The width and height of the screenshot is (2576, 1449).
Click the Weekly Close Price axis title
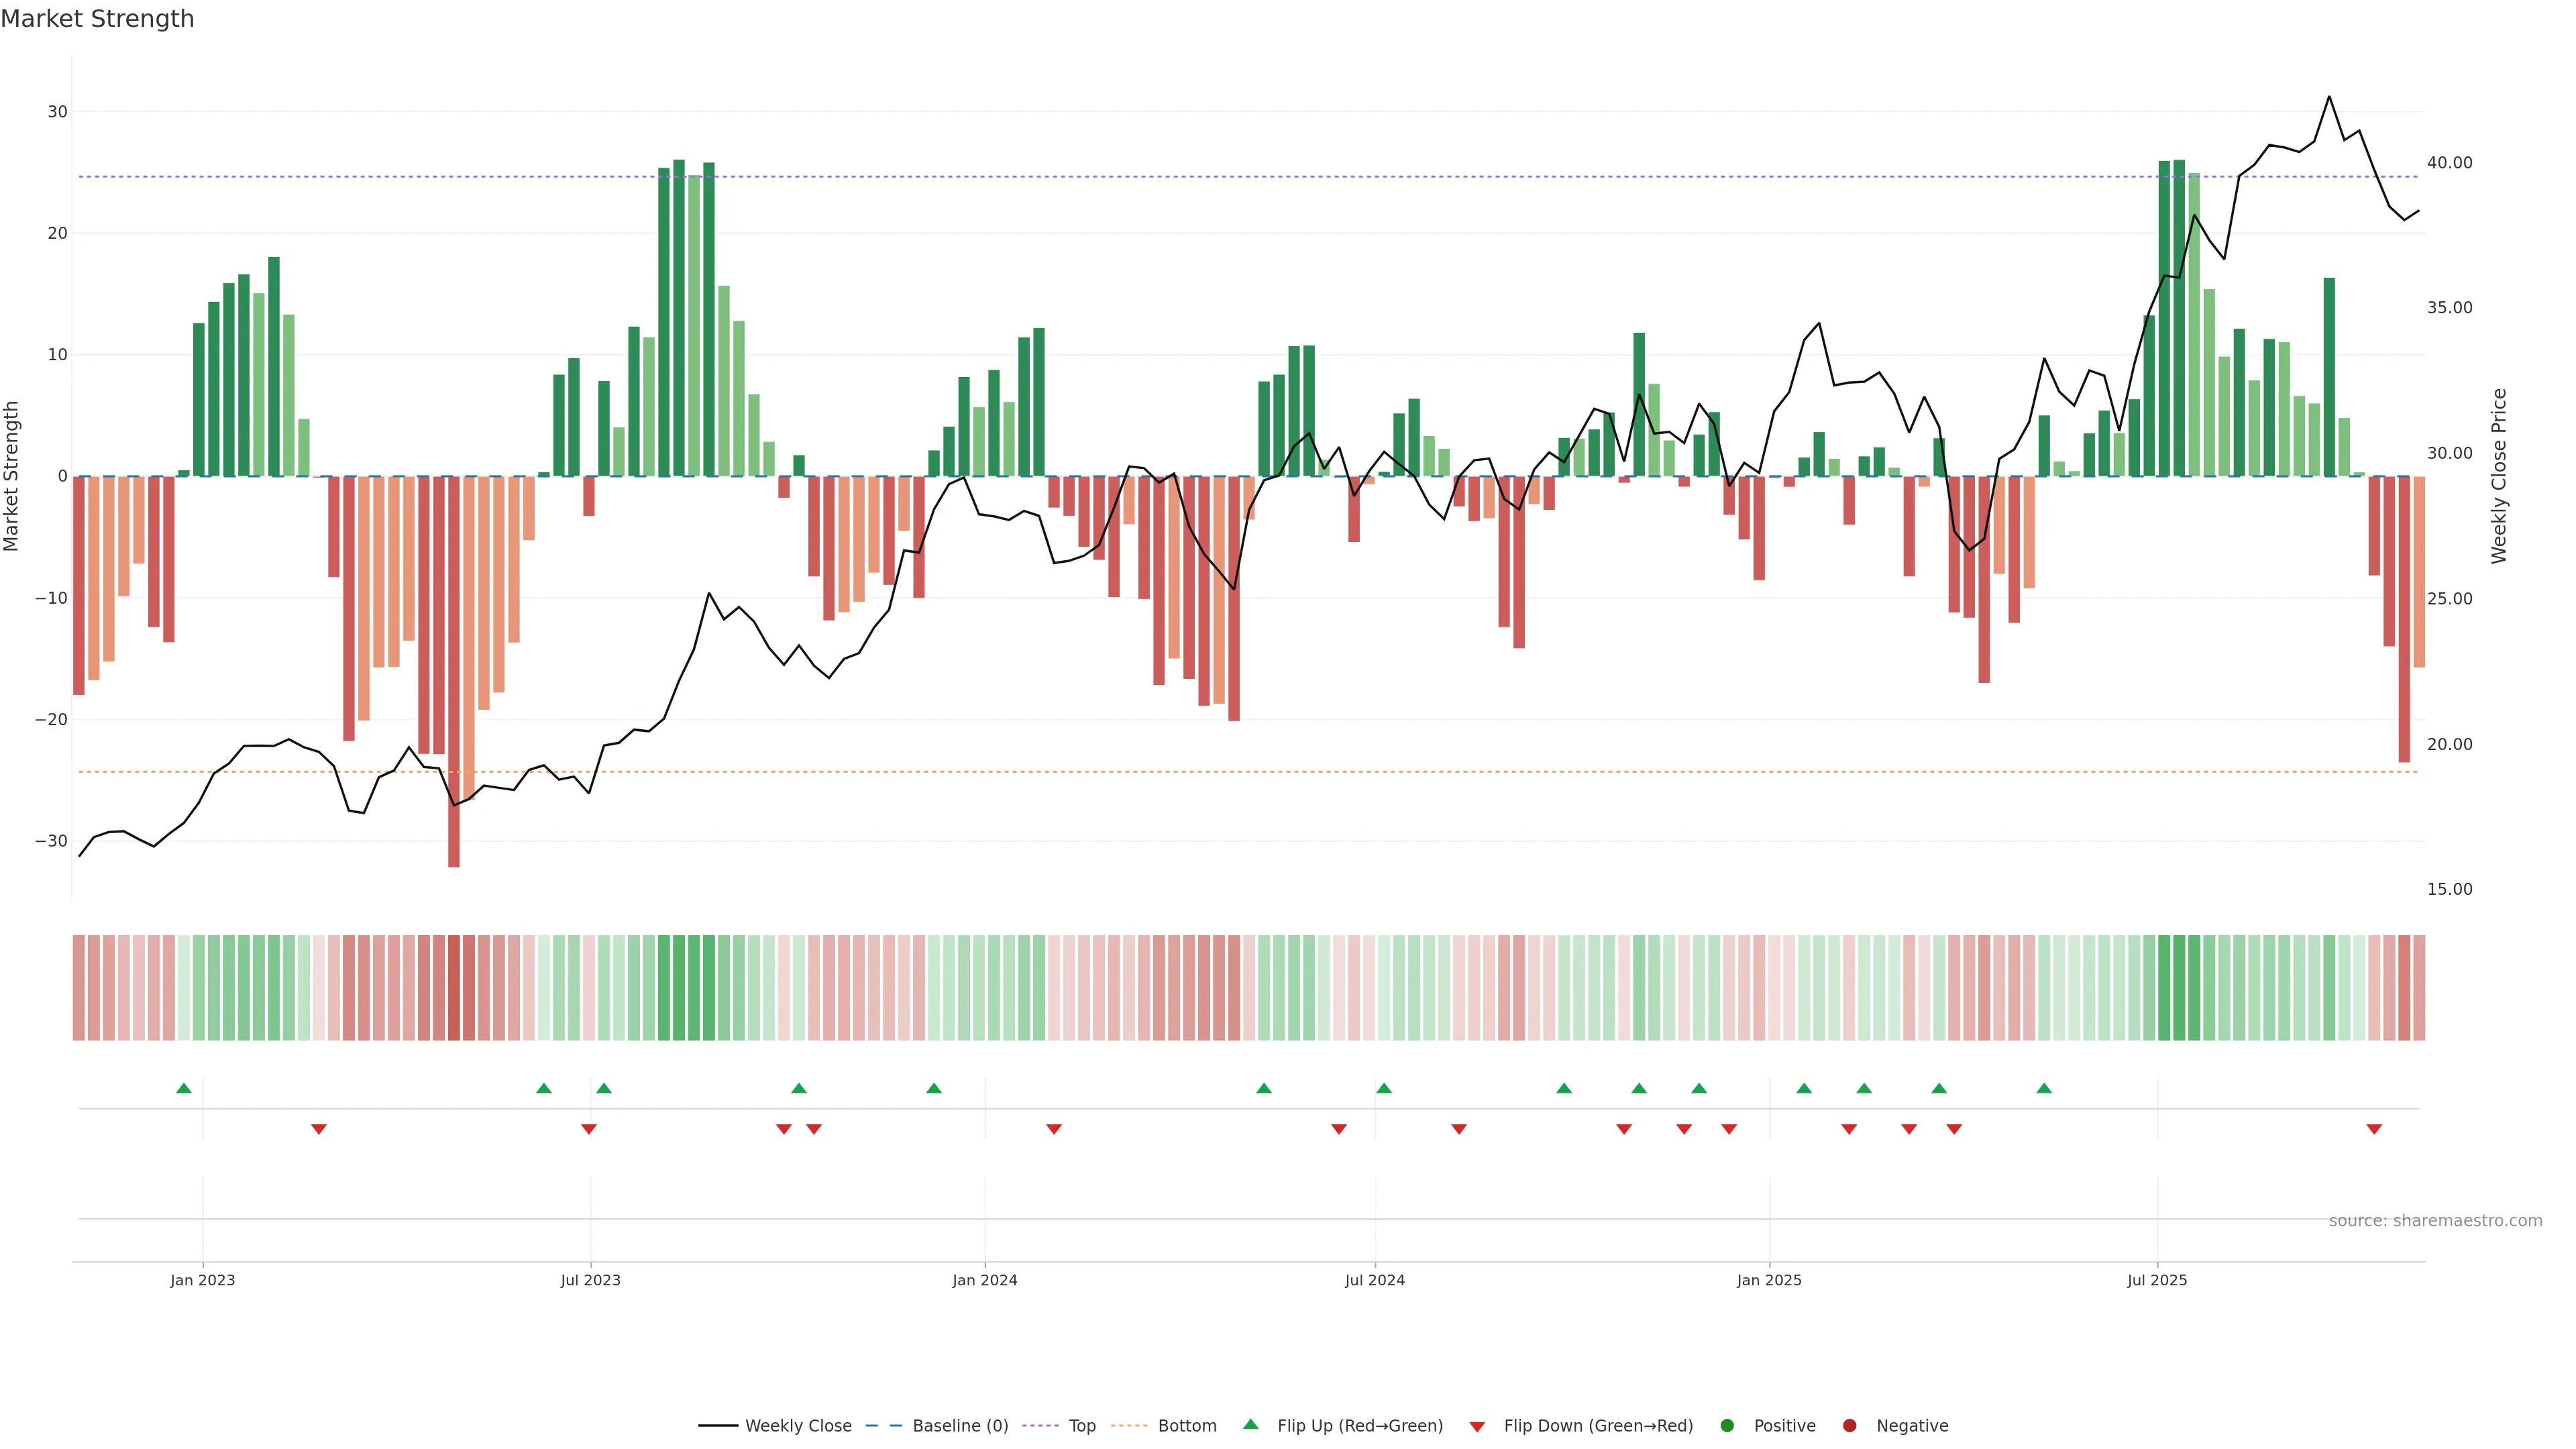(x=2499, y=476)
